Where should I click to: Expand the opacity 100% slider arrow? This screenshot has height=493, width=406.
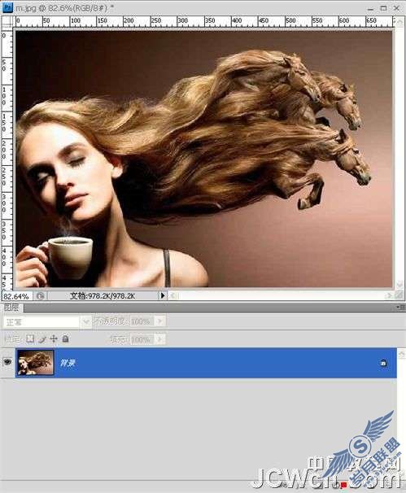[x=159, y=321]
